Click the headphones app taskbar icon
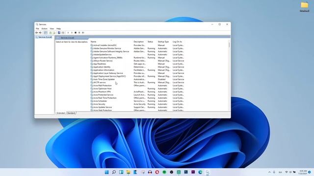The height and width of the screenshot is (176, 314). (150, 172)
